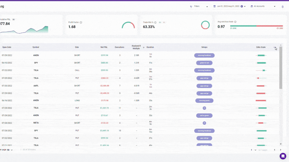Open the chat support bubble
The image size is (289, 162).
click(x=283, y=156)
